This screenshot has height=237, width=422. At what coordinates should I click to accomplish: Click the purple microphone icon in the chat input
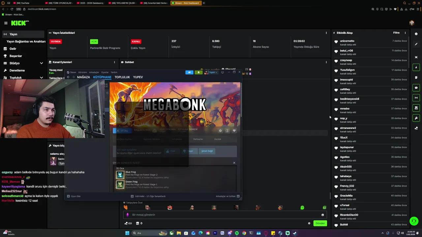click(128, 215)
